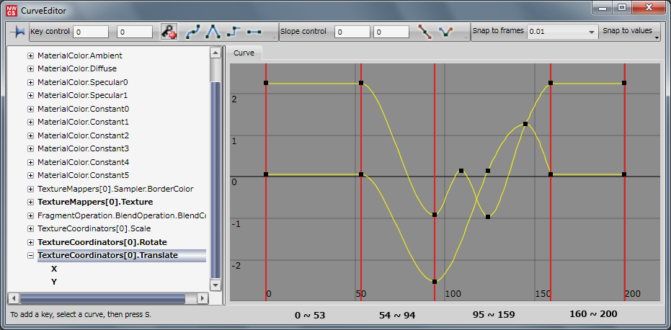Open the Snap to frames dropdown
The image size is (671, 330).
591,32
